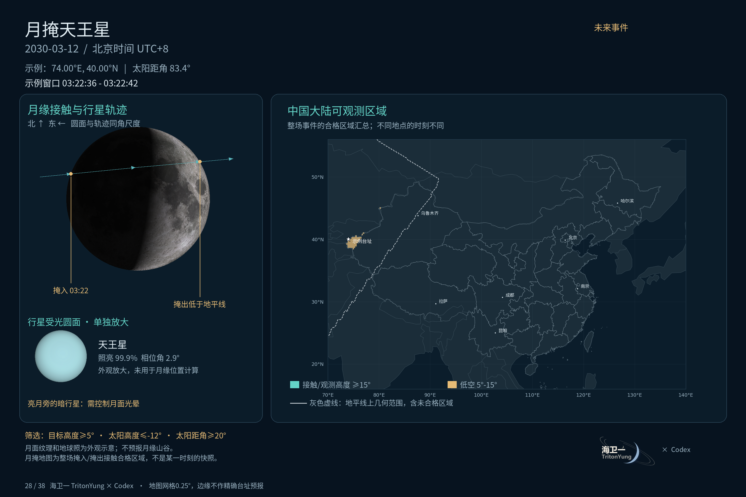
Task: Click the 亮月旁的暗行星 warning note
Action: pyautogui.click(x=83, y=403)
